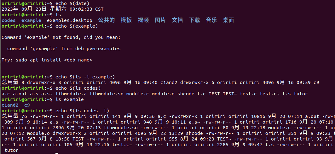This screenshot has width=335, height=154.
Task: Click the '下载' folder name
Action: tap(194, 20)
